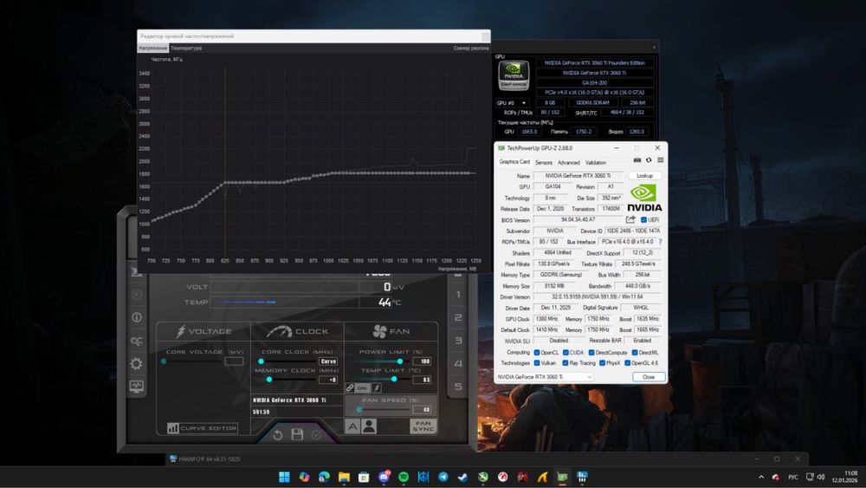Adjust the Fan Speed slider handle
The width and height of the screenshot is (866, 488).
(359, 409)
